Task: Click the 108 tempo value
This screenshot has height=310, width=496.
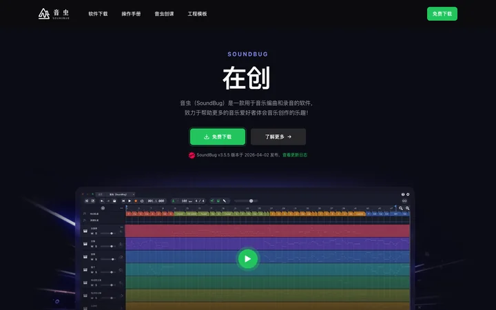Action: point(184,201)
